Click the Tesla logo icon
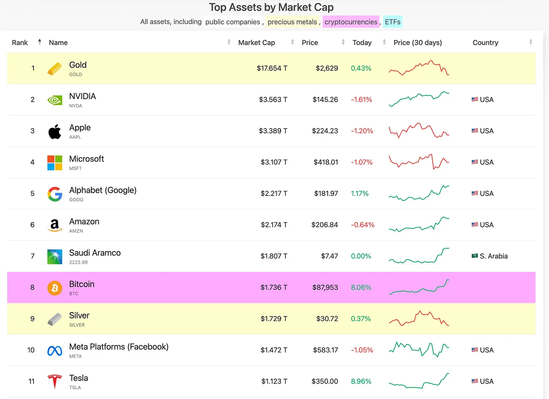549x399 pixels. (x=55, y=382)
